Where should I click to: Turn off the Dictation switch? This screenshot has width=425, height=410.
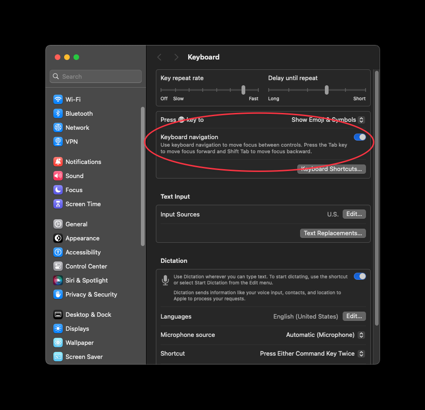[x=359, y=276]
